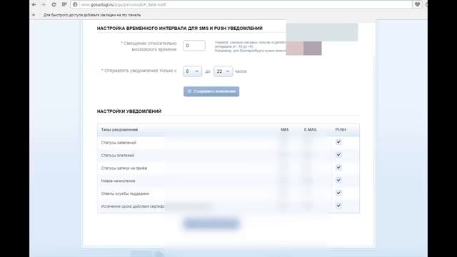Screen dimensions: 457x257
Task: Click the heart bookmark icon
Action: point(417,5)
